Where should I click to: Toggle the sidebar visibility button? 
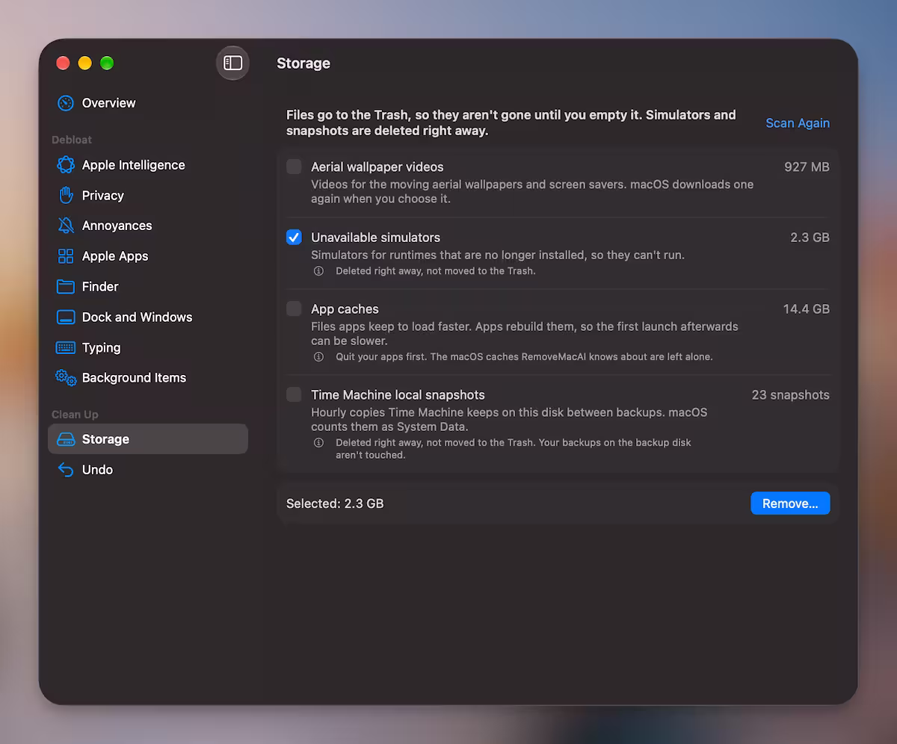232,63
